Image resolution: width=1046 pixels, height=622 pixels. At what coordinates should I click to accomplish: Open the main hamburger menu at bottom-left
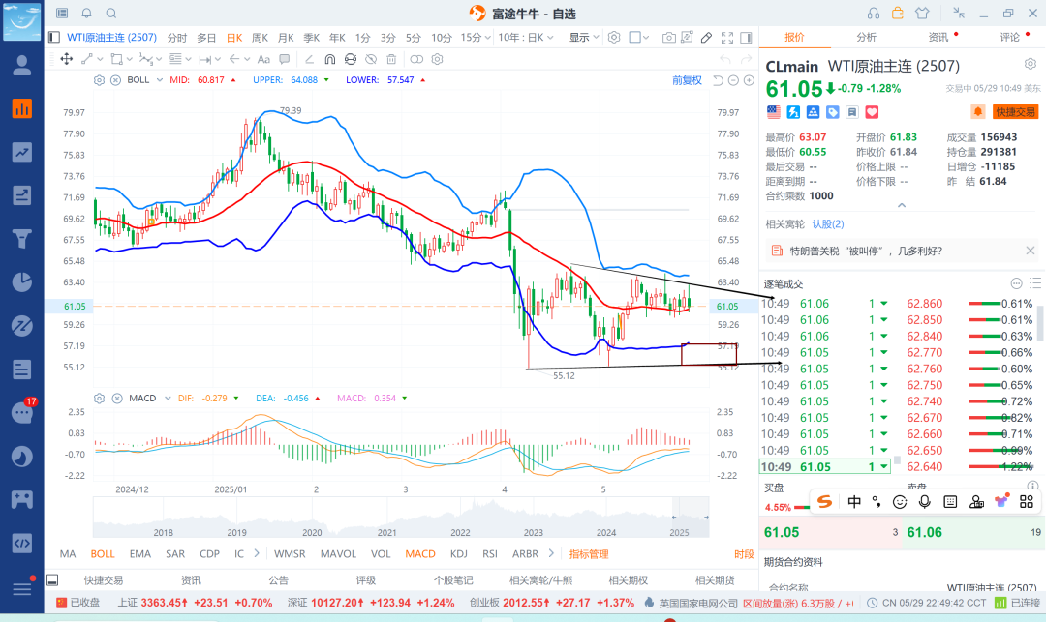click(22, 589)
